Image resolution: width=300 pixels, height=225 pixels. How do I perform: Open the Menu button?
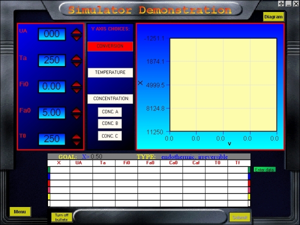[20, 211]
